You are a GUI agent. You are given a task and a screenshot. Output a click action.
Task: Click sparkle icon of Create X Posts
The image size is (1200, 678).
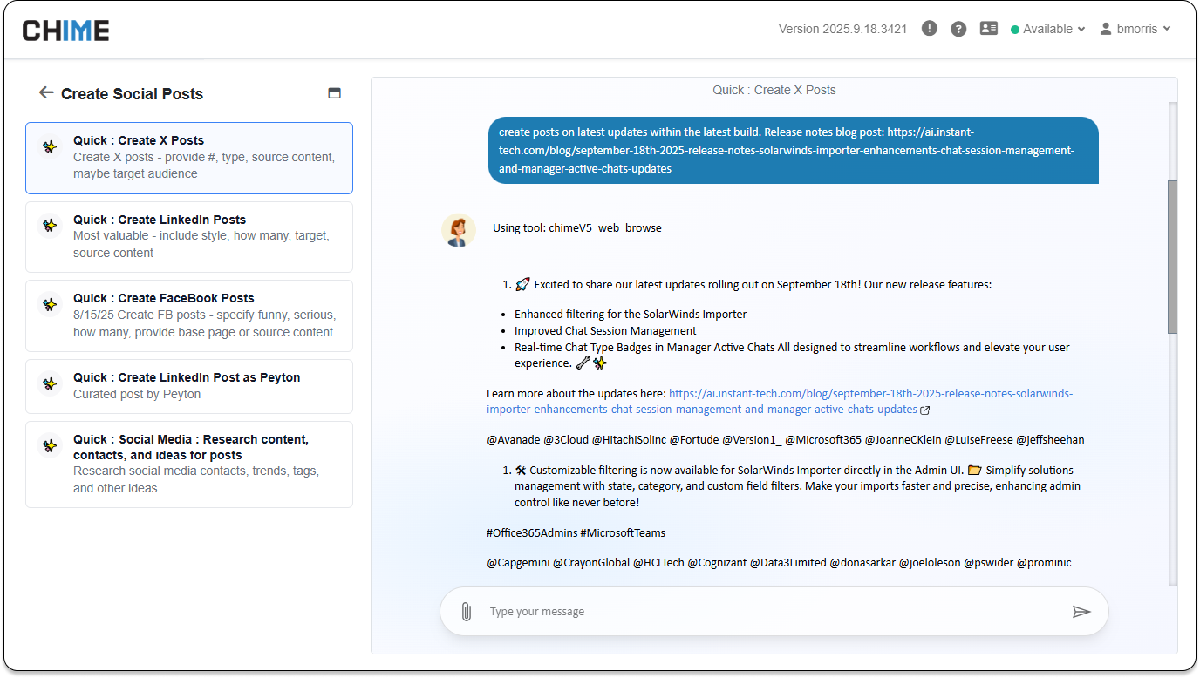[51, 146]
